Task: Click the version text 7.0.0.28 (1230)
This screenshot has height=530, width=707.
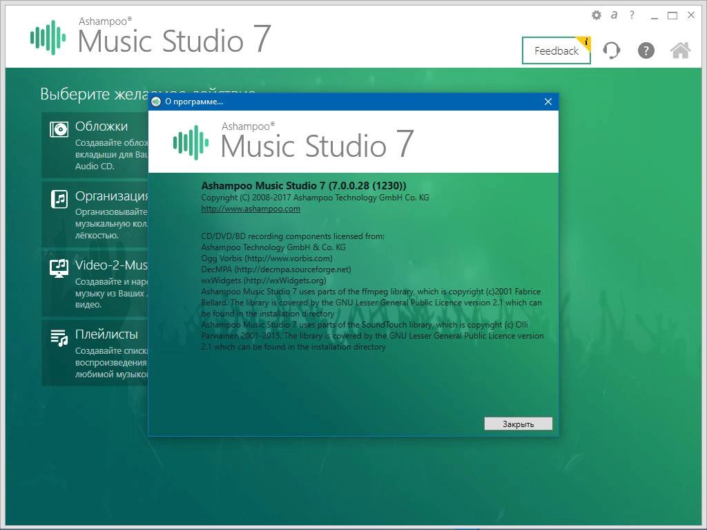Action: coord(367,186)
